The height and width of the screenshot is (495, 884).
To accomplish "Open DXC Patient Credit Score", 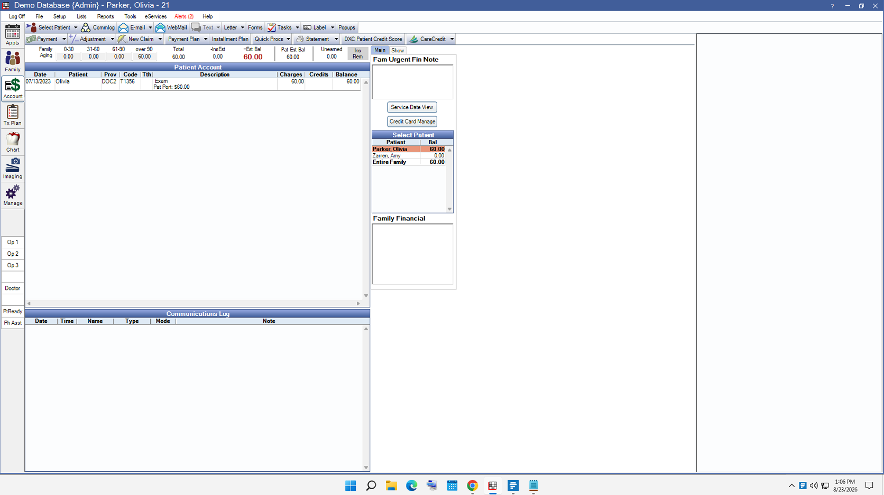I will [373, 39].
